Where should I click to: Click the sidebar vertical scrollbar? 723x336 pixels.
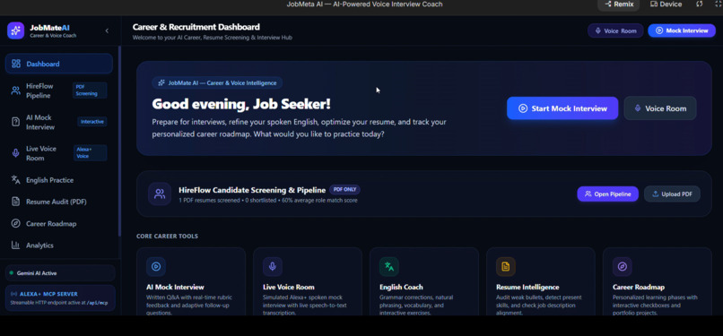(119, 142)
